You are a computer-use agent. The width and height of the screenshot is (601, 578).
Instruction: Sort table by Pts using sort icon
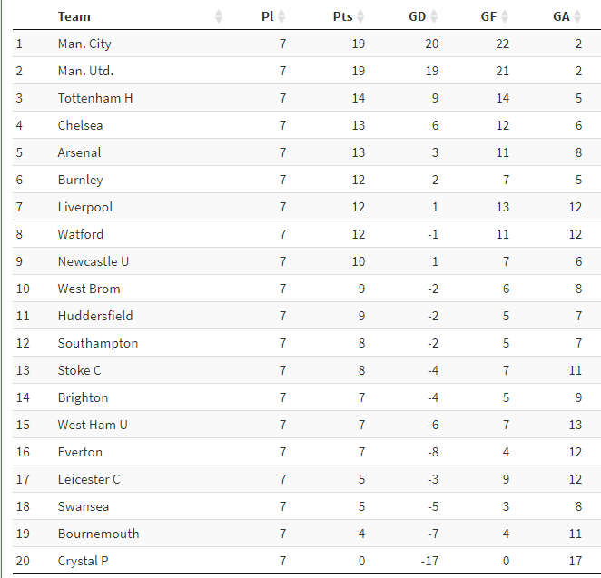tap(360, 16)
